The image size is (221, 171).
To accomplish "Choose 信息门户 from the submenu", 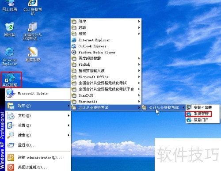I will pos(202,120).
